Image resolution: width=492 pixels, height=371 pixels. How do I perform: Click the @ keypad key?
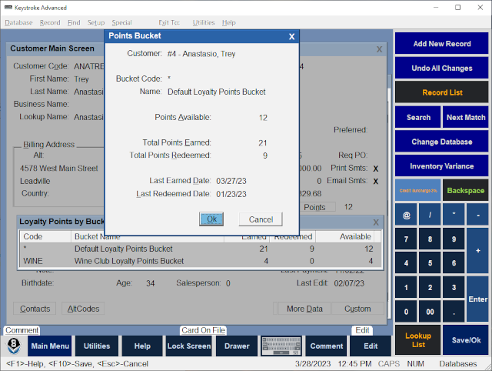(x=406, y=216)
